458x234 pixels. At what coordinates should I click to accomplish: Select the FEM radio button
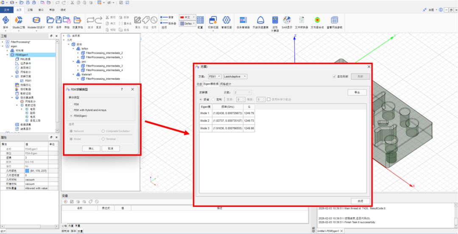tap(71, 104)
